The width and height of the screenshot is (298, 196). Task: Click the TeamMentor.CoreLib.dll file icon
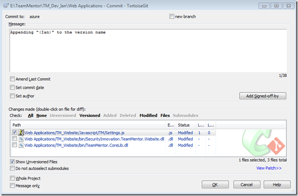(21, 145)
